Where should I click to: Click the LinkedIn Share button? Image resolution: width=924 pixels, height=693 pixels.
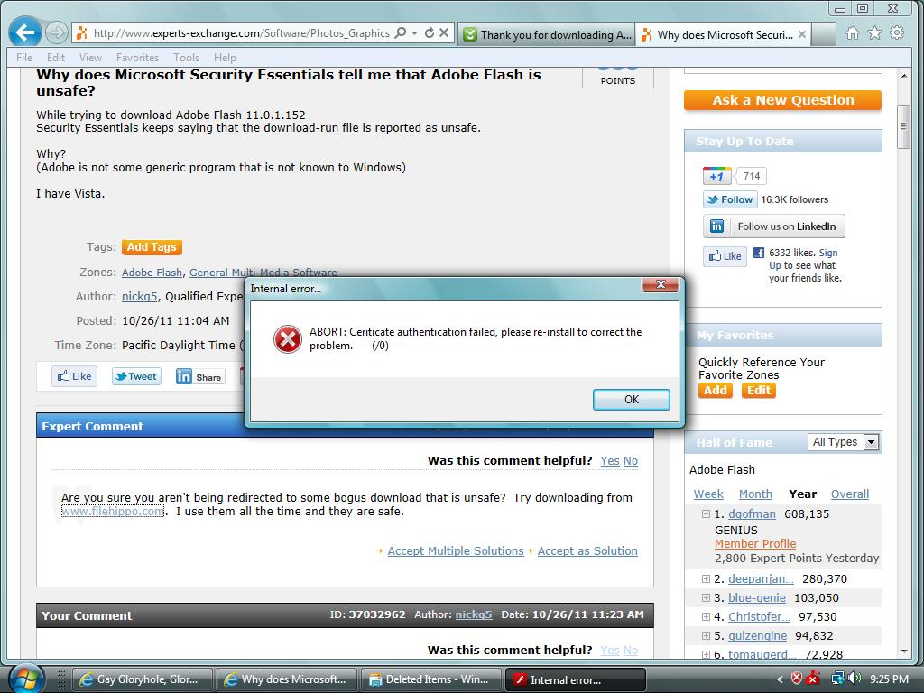click(199, 376)
